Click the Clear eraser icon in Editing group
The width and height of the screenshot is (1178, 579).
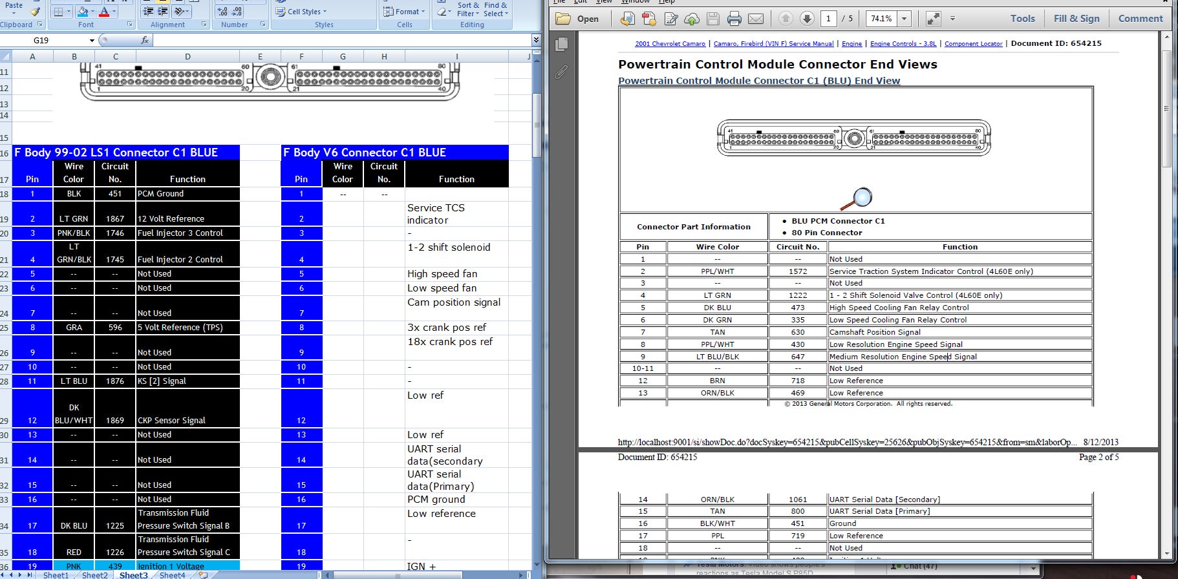[x=442, y=12]
